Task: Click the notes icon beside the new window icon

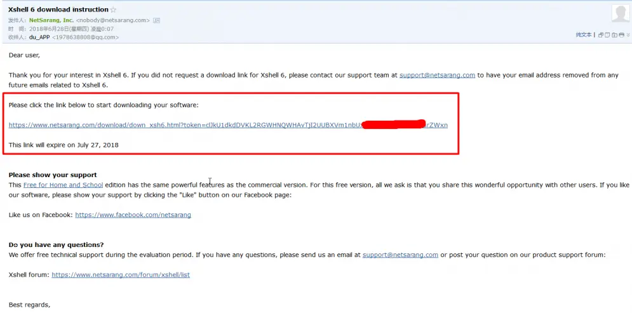Action: click(x=607, y=35)
